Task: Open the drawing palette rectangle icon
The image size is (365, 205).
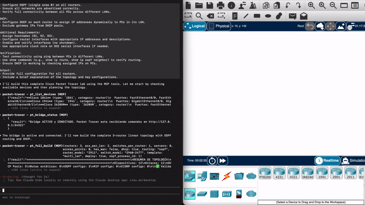Action: [x=344, y=5]
